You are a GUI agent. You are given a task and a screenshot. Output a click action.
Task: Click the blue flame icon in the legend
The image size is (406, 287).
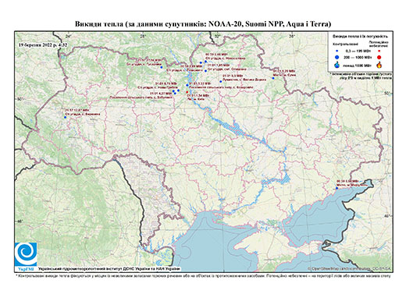click(x=337, y=65)
